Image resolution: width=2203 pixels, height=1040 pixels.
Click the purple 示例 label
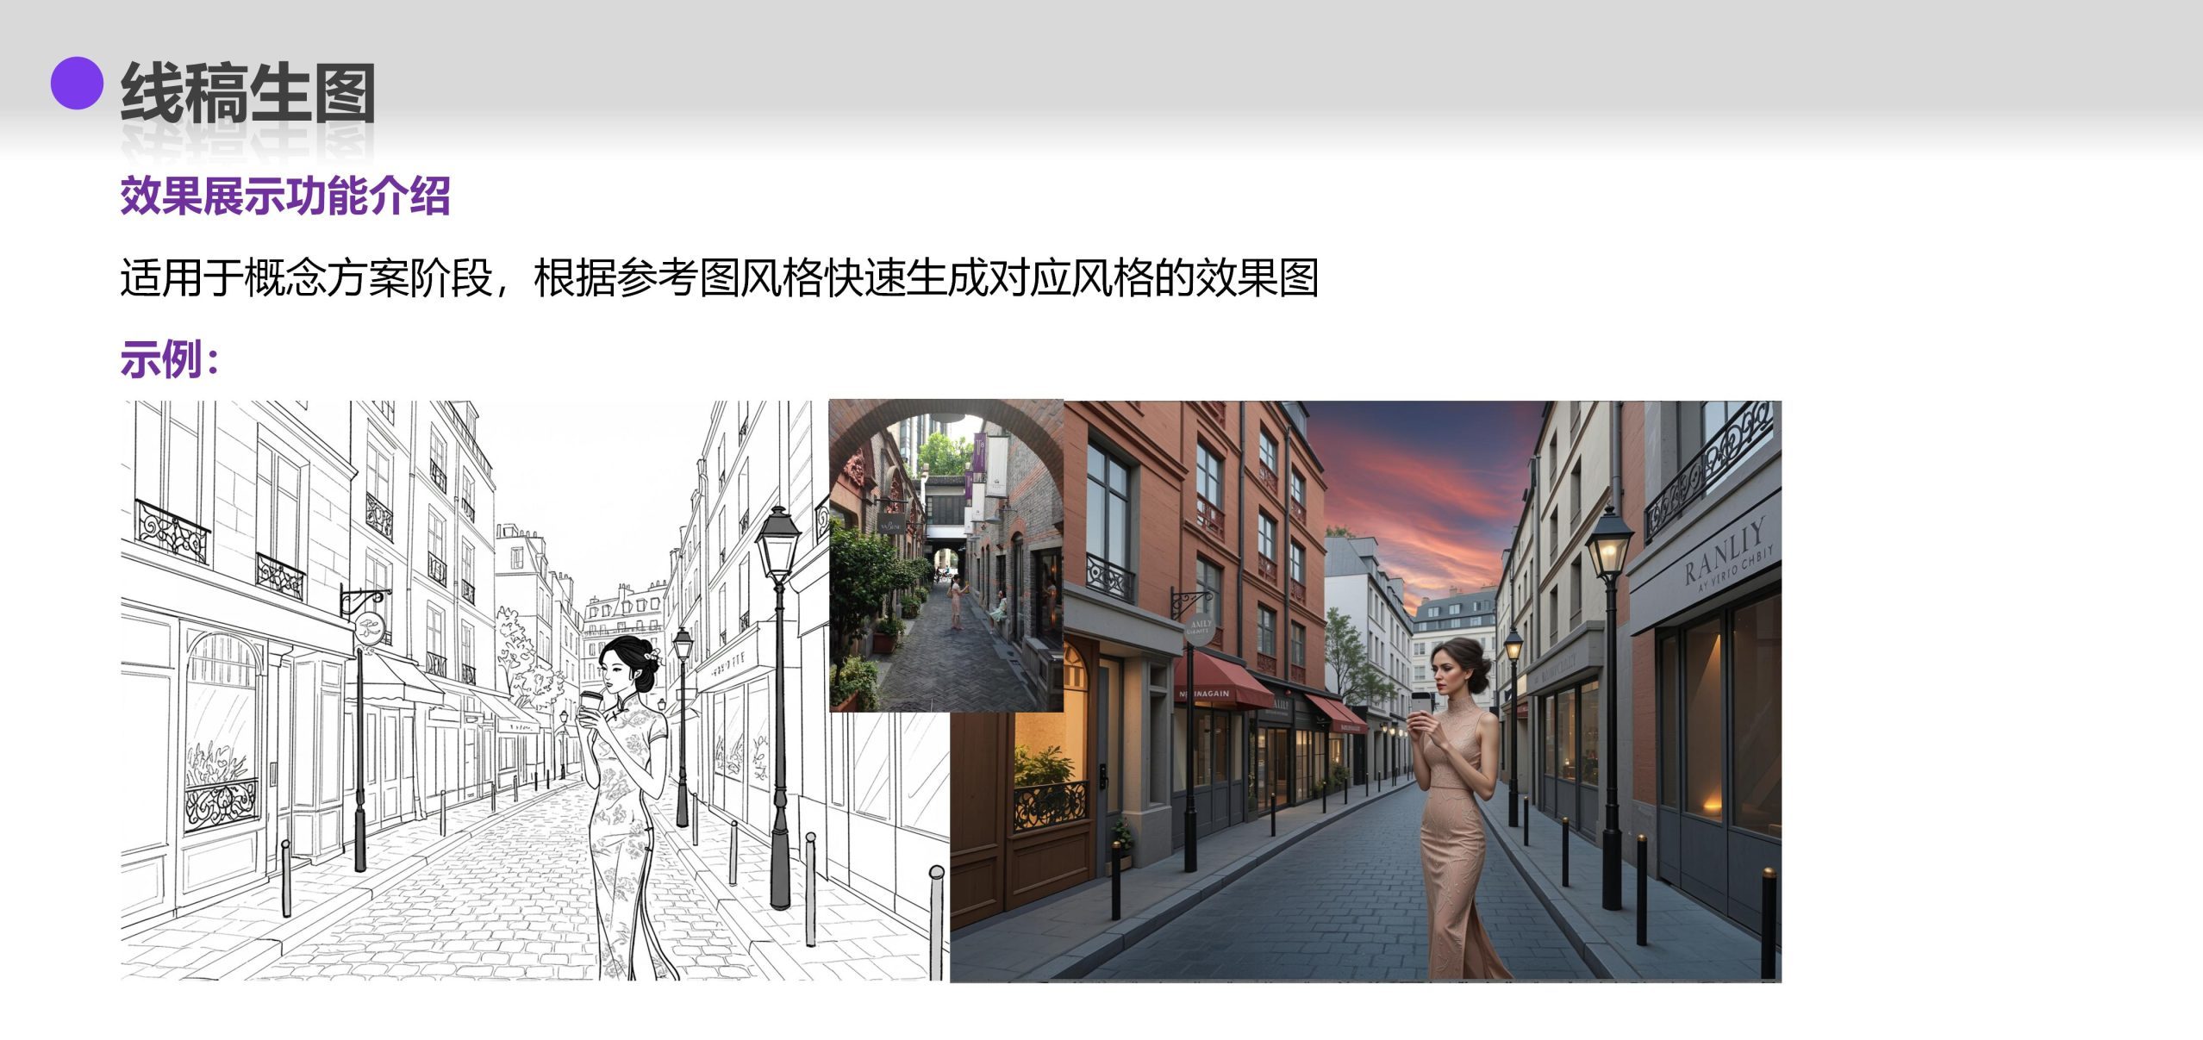point(169,358)
